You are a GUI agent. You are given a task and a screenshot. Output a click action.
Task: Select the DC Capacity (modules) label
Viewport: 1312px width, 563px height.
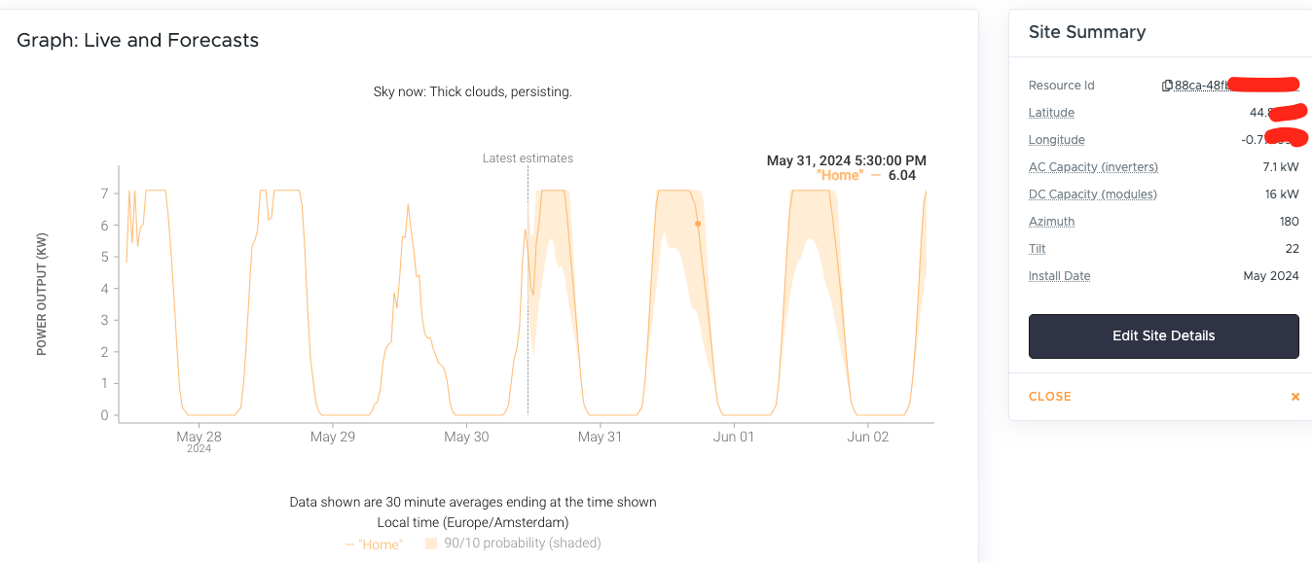point(1092,194)
